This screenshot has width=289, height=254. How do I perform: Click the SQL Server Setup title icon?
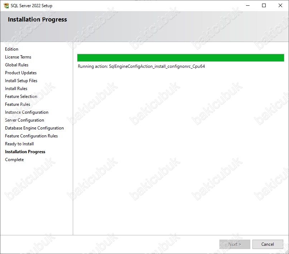click(x=6, y=5)
